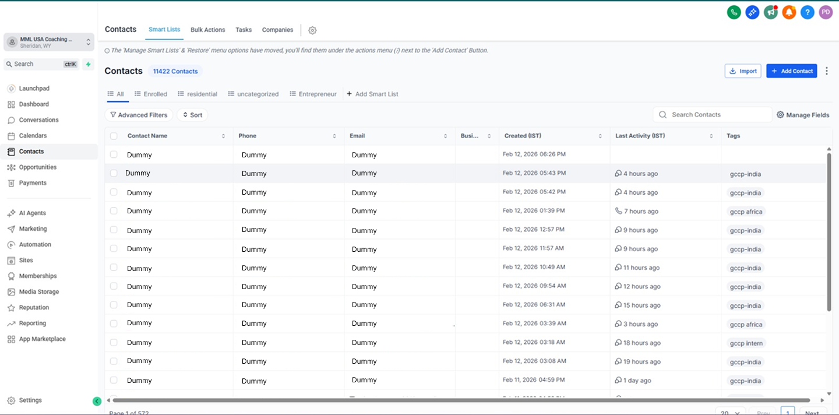This screenshot has width=839, height=415.
Task: Check the row created Feb 11, 2026 04:59 PM
Action: [114, 380]
